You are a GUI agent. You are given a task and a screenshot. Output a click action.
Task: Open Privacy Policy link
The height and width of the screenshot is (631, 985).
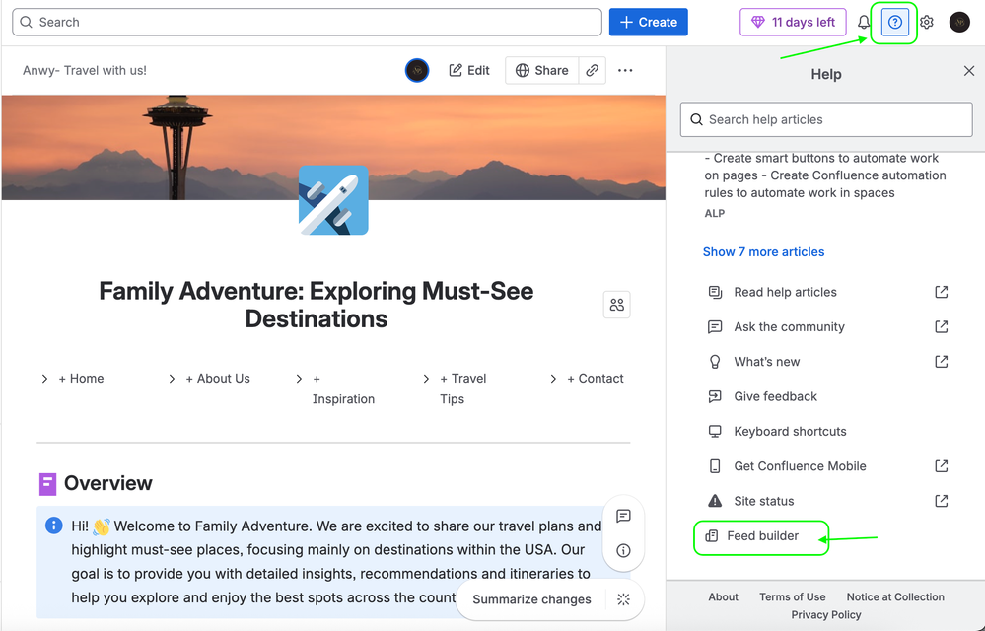click(826, 614)
